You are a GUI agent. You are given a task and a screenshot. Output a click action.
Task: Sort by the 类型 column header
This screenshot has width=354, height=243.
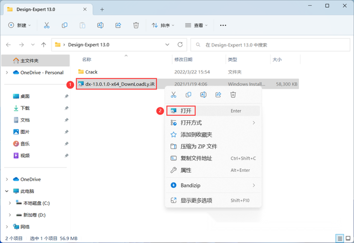tap(232, 59)
